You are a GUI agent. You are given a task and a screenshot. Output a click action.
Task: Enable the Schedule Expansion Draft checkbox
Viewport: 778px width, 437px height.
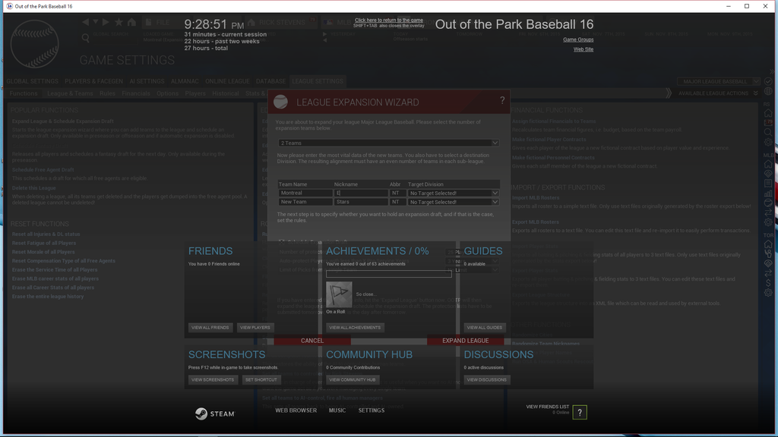pos(282,241)
